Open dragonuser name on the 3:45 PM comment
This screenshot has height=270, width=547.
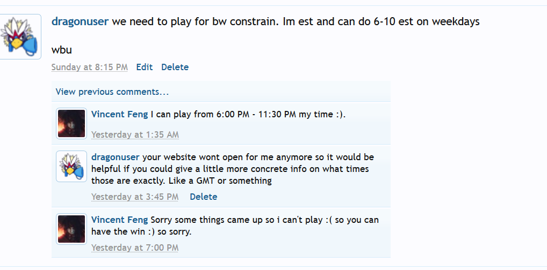point(116,157)
